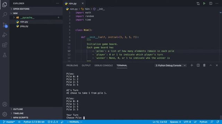
Task: Split the editor right
Action: tap(211, 3)
